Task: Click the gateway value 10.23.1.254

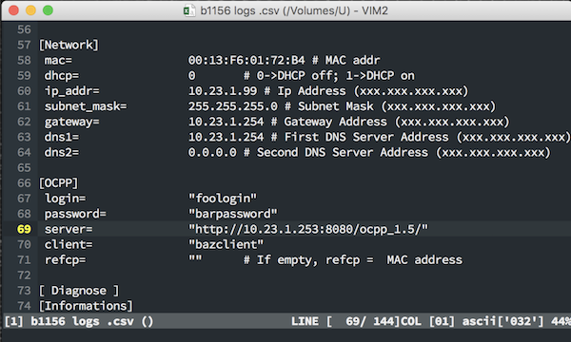Action: (x=226, y=122)
